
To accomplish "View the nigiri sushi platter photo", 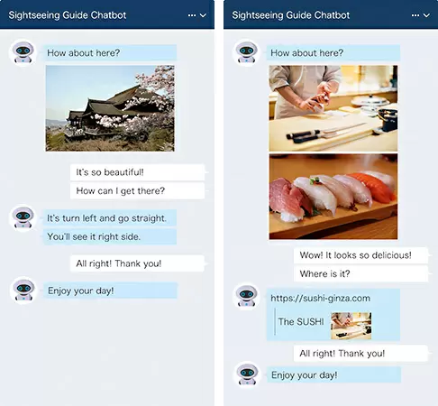I will tap(333, 197).
